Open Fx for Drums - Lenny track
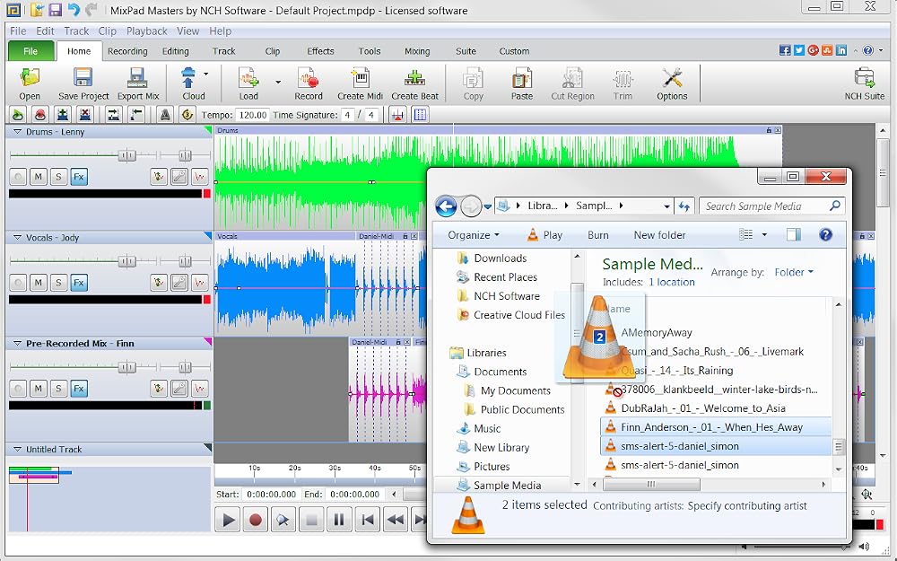The width and height of the screenshot is (897, 561). (x=79, y=177)
